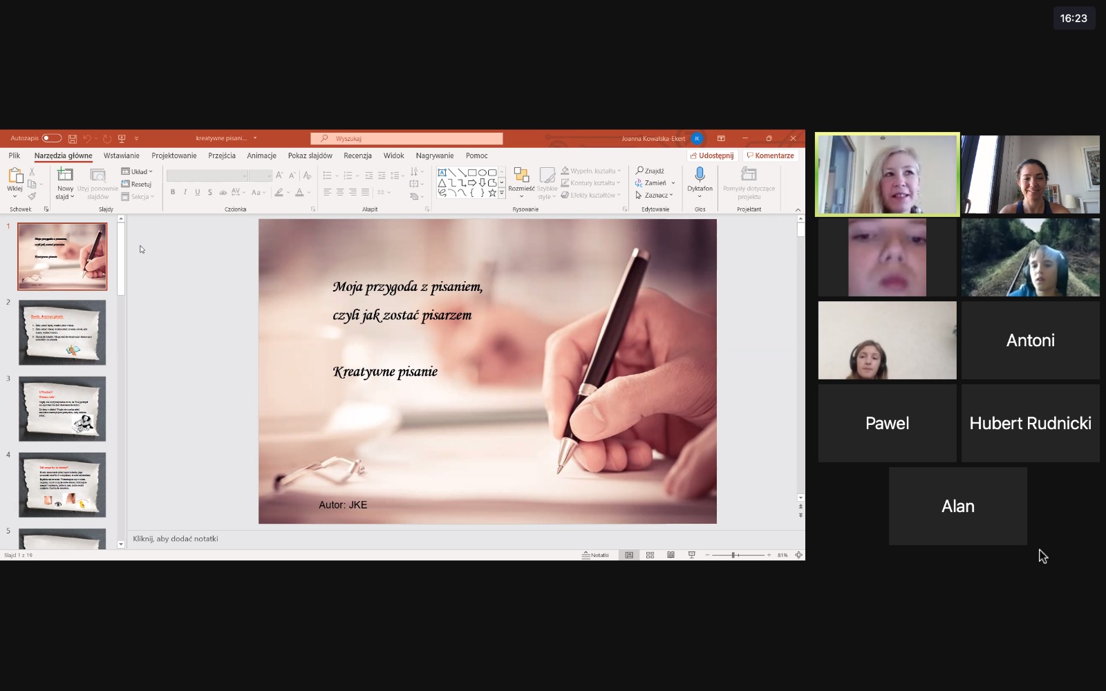Open the Nowy slajd dropdown

tap(65, 197)
